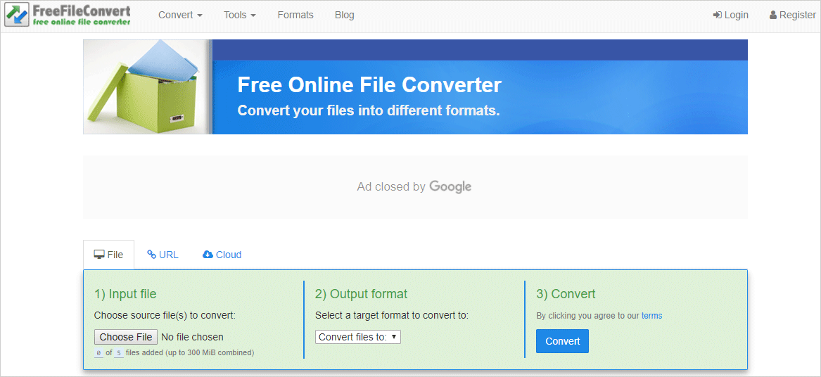Go to the Formats page
821x377 pixels.
coord(295,15)
